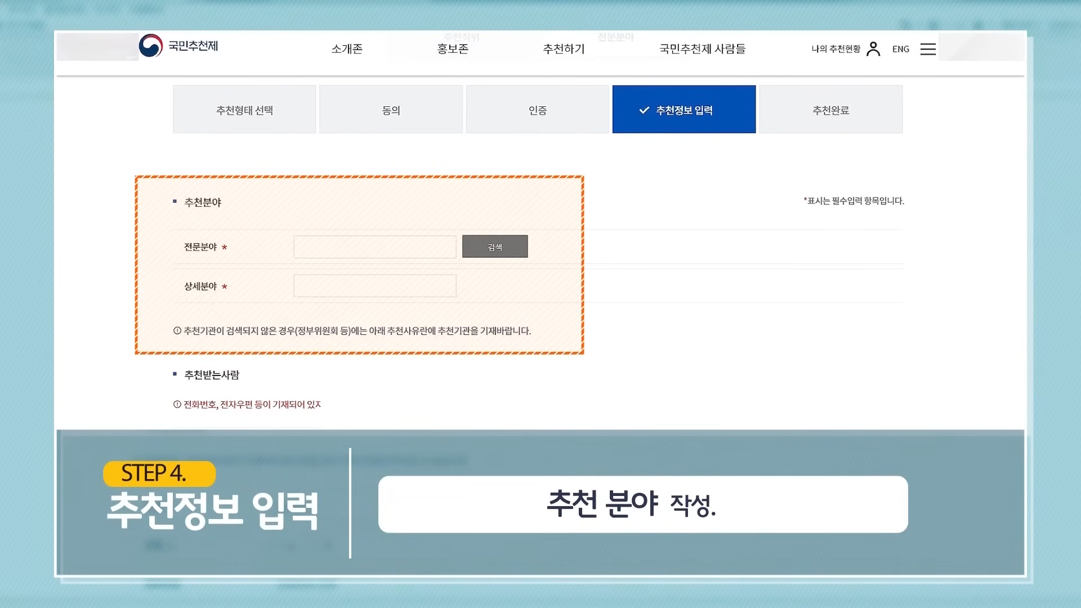
Task: Select the 추천완료 step tab
Action: [x=830, y=110]
